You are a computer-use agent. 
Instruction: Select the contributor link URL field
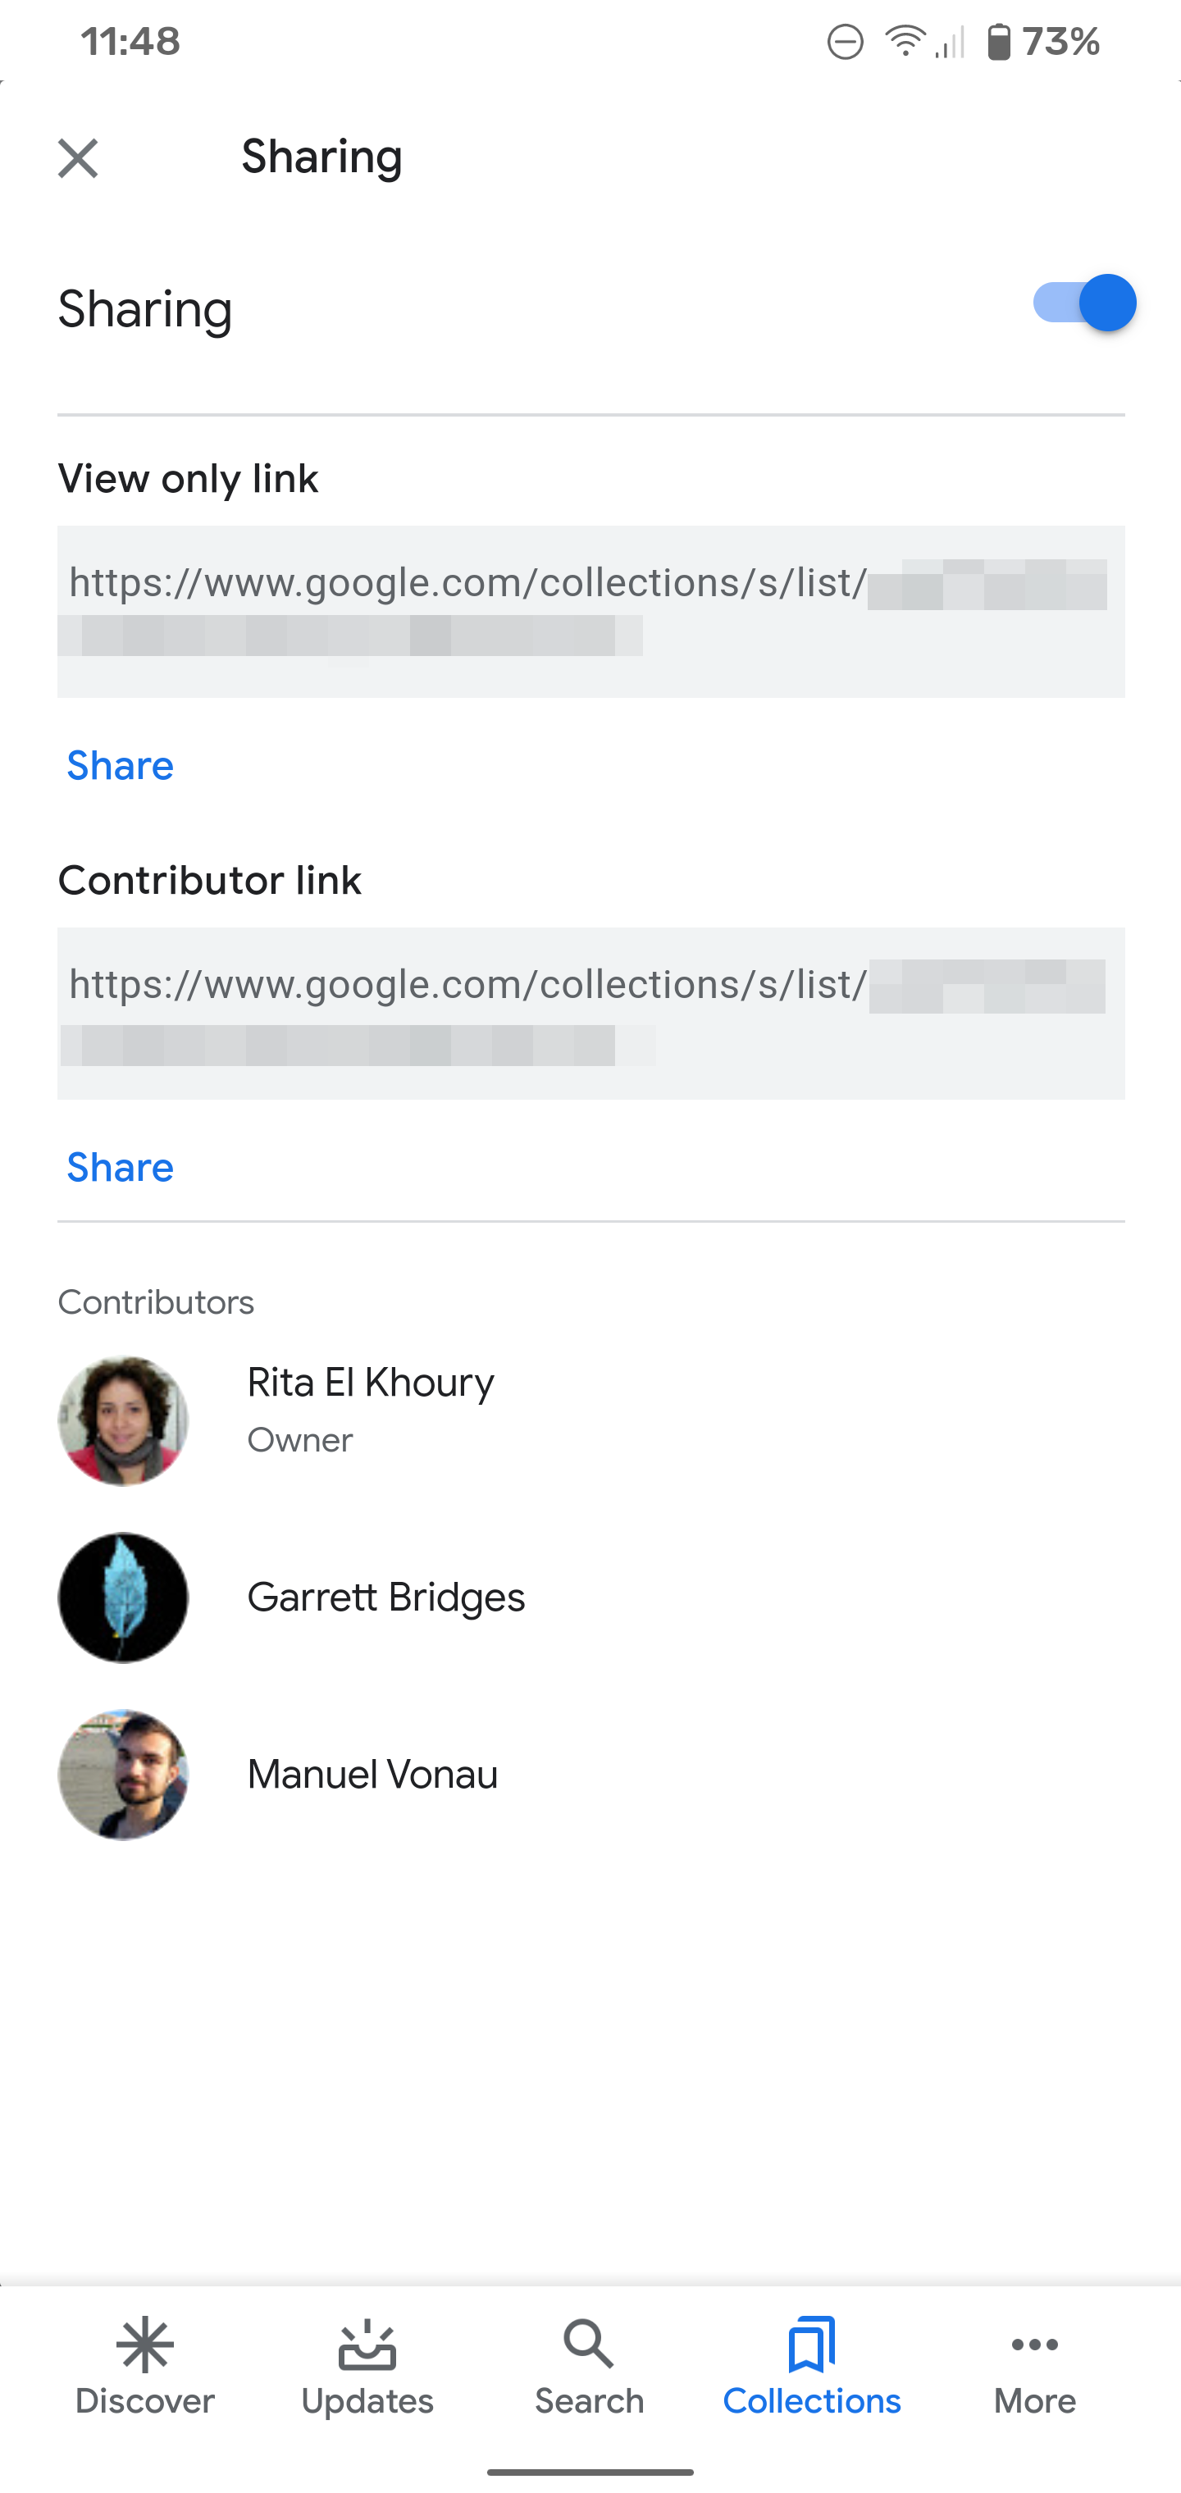tap(590, 1012)
